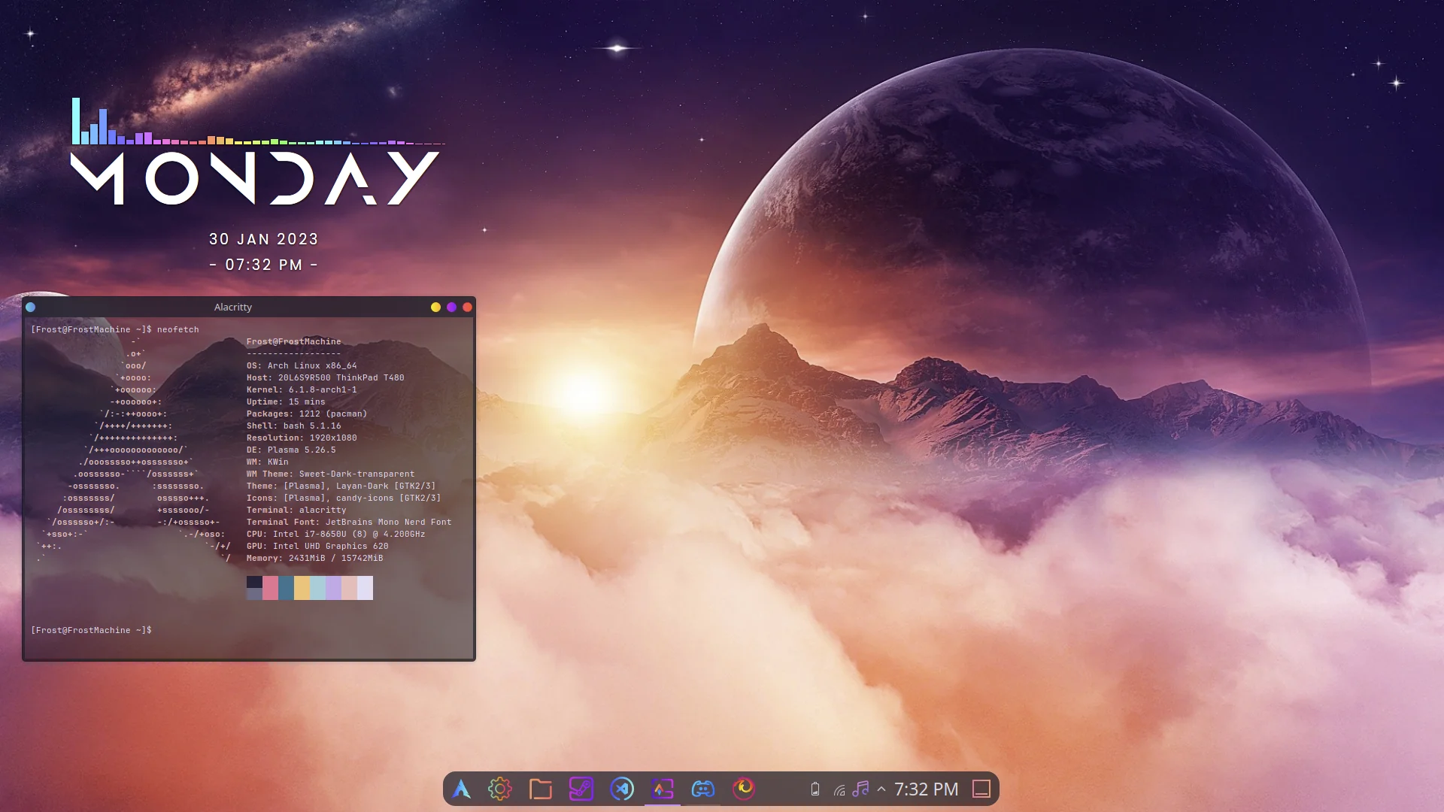The height and width of the screenshot is (812, 1444).
Task: Switch to Alacritty in the dock
Action: [x=663, y=789]
